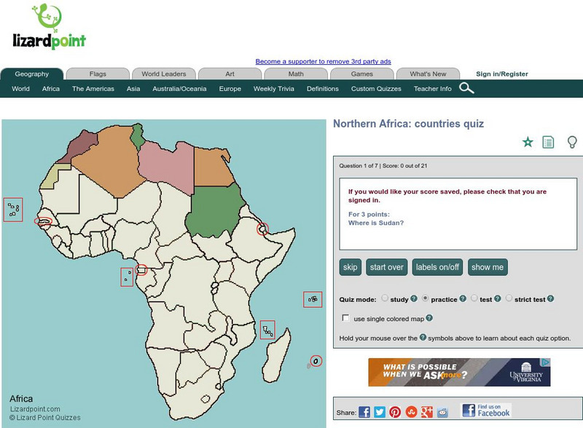
Task: Click the help icon next to practice
Action: pos(463,298)
